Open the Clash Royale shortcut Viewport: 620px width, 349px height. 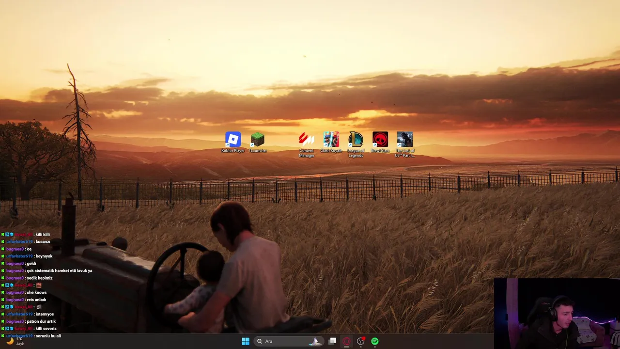(331, 143)
